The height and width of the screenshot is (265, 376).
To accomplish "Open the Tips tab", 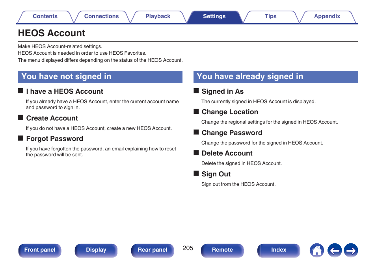I will click(270, 17).
